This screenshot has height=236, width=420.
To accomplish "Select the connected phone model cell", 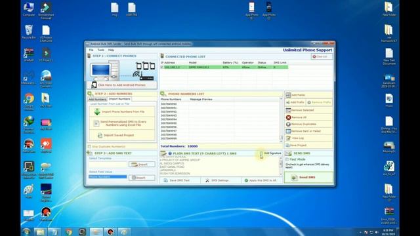I will pyautogui.click(x=199, y=68).
